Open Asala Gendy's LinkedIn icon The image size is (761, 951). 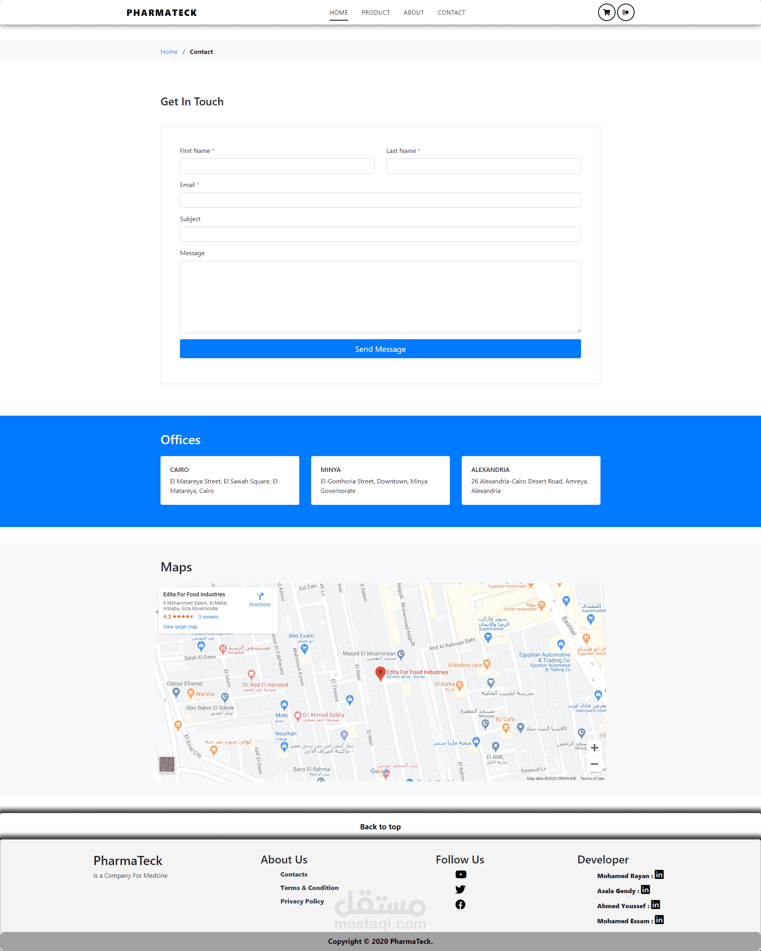[x=645, y=890]
